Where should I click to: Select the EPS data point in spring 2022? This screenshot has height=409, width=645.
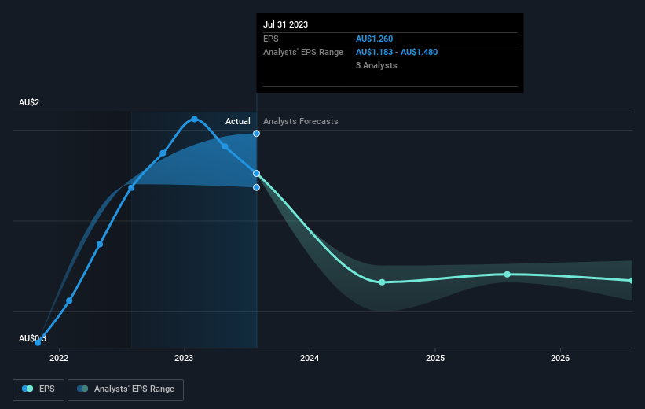100,245
